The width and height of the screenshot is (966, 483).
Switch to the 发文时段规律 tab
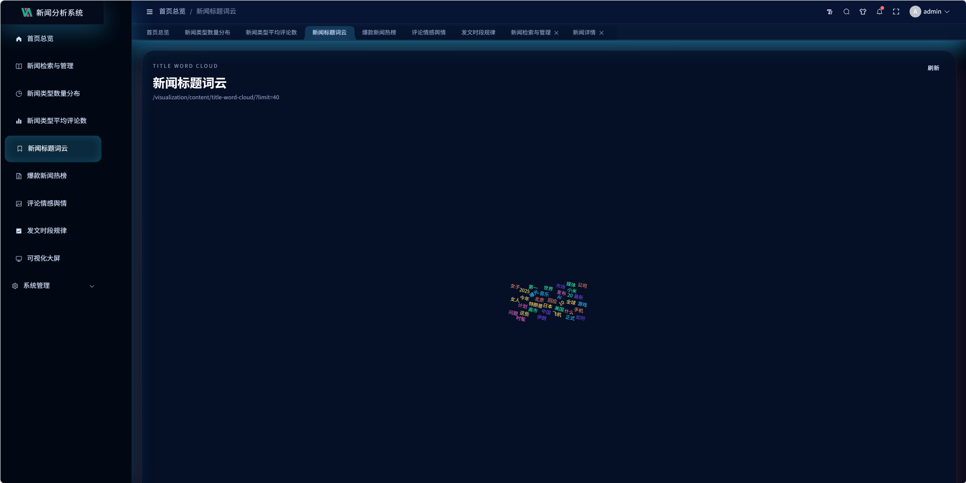pyautogui.click(x=478, y=33)
